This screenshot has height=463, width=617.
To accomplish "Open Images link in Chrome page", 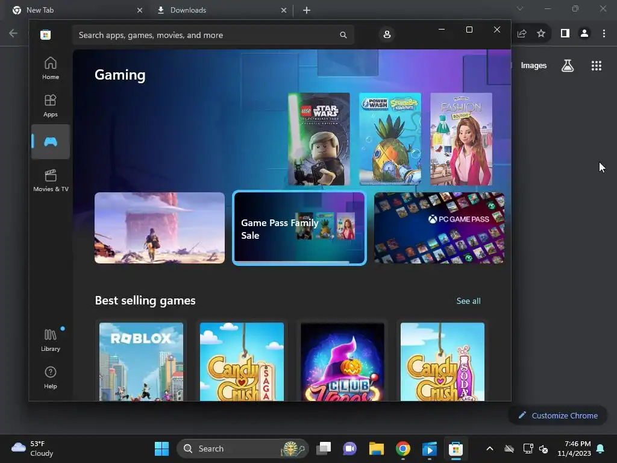I will pyautogui.click(x=534, y=66).
